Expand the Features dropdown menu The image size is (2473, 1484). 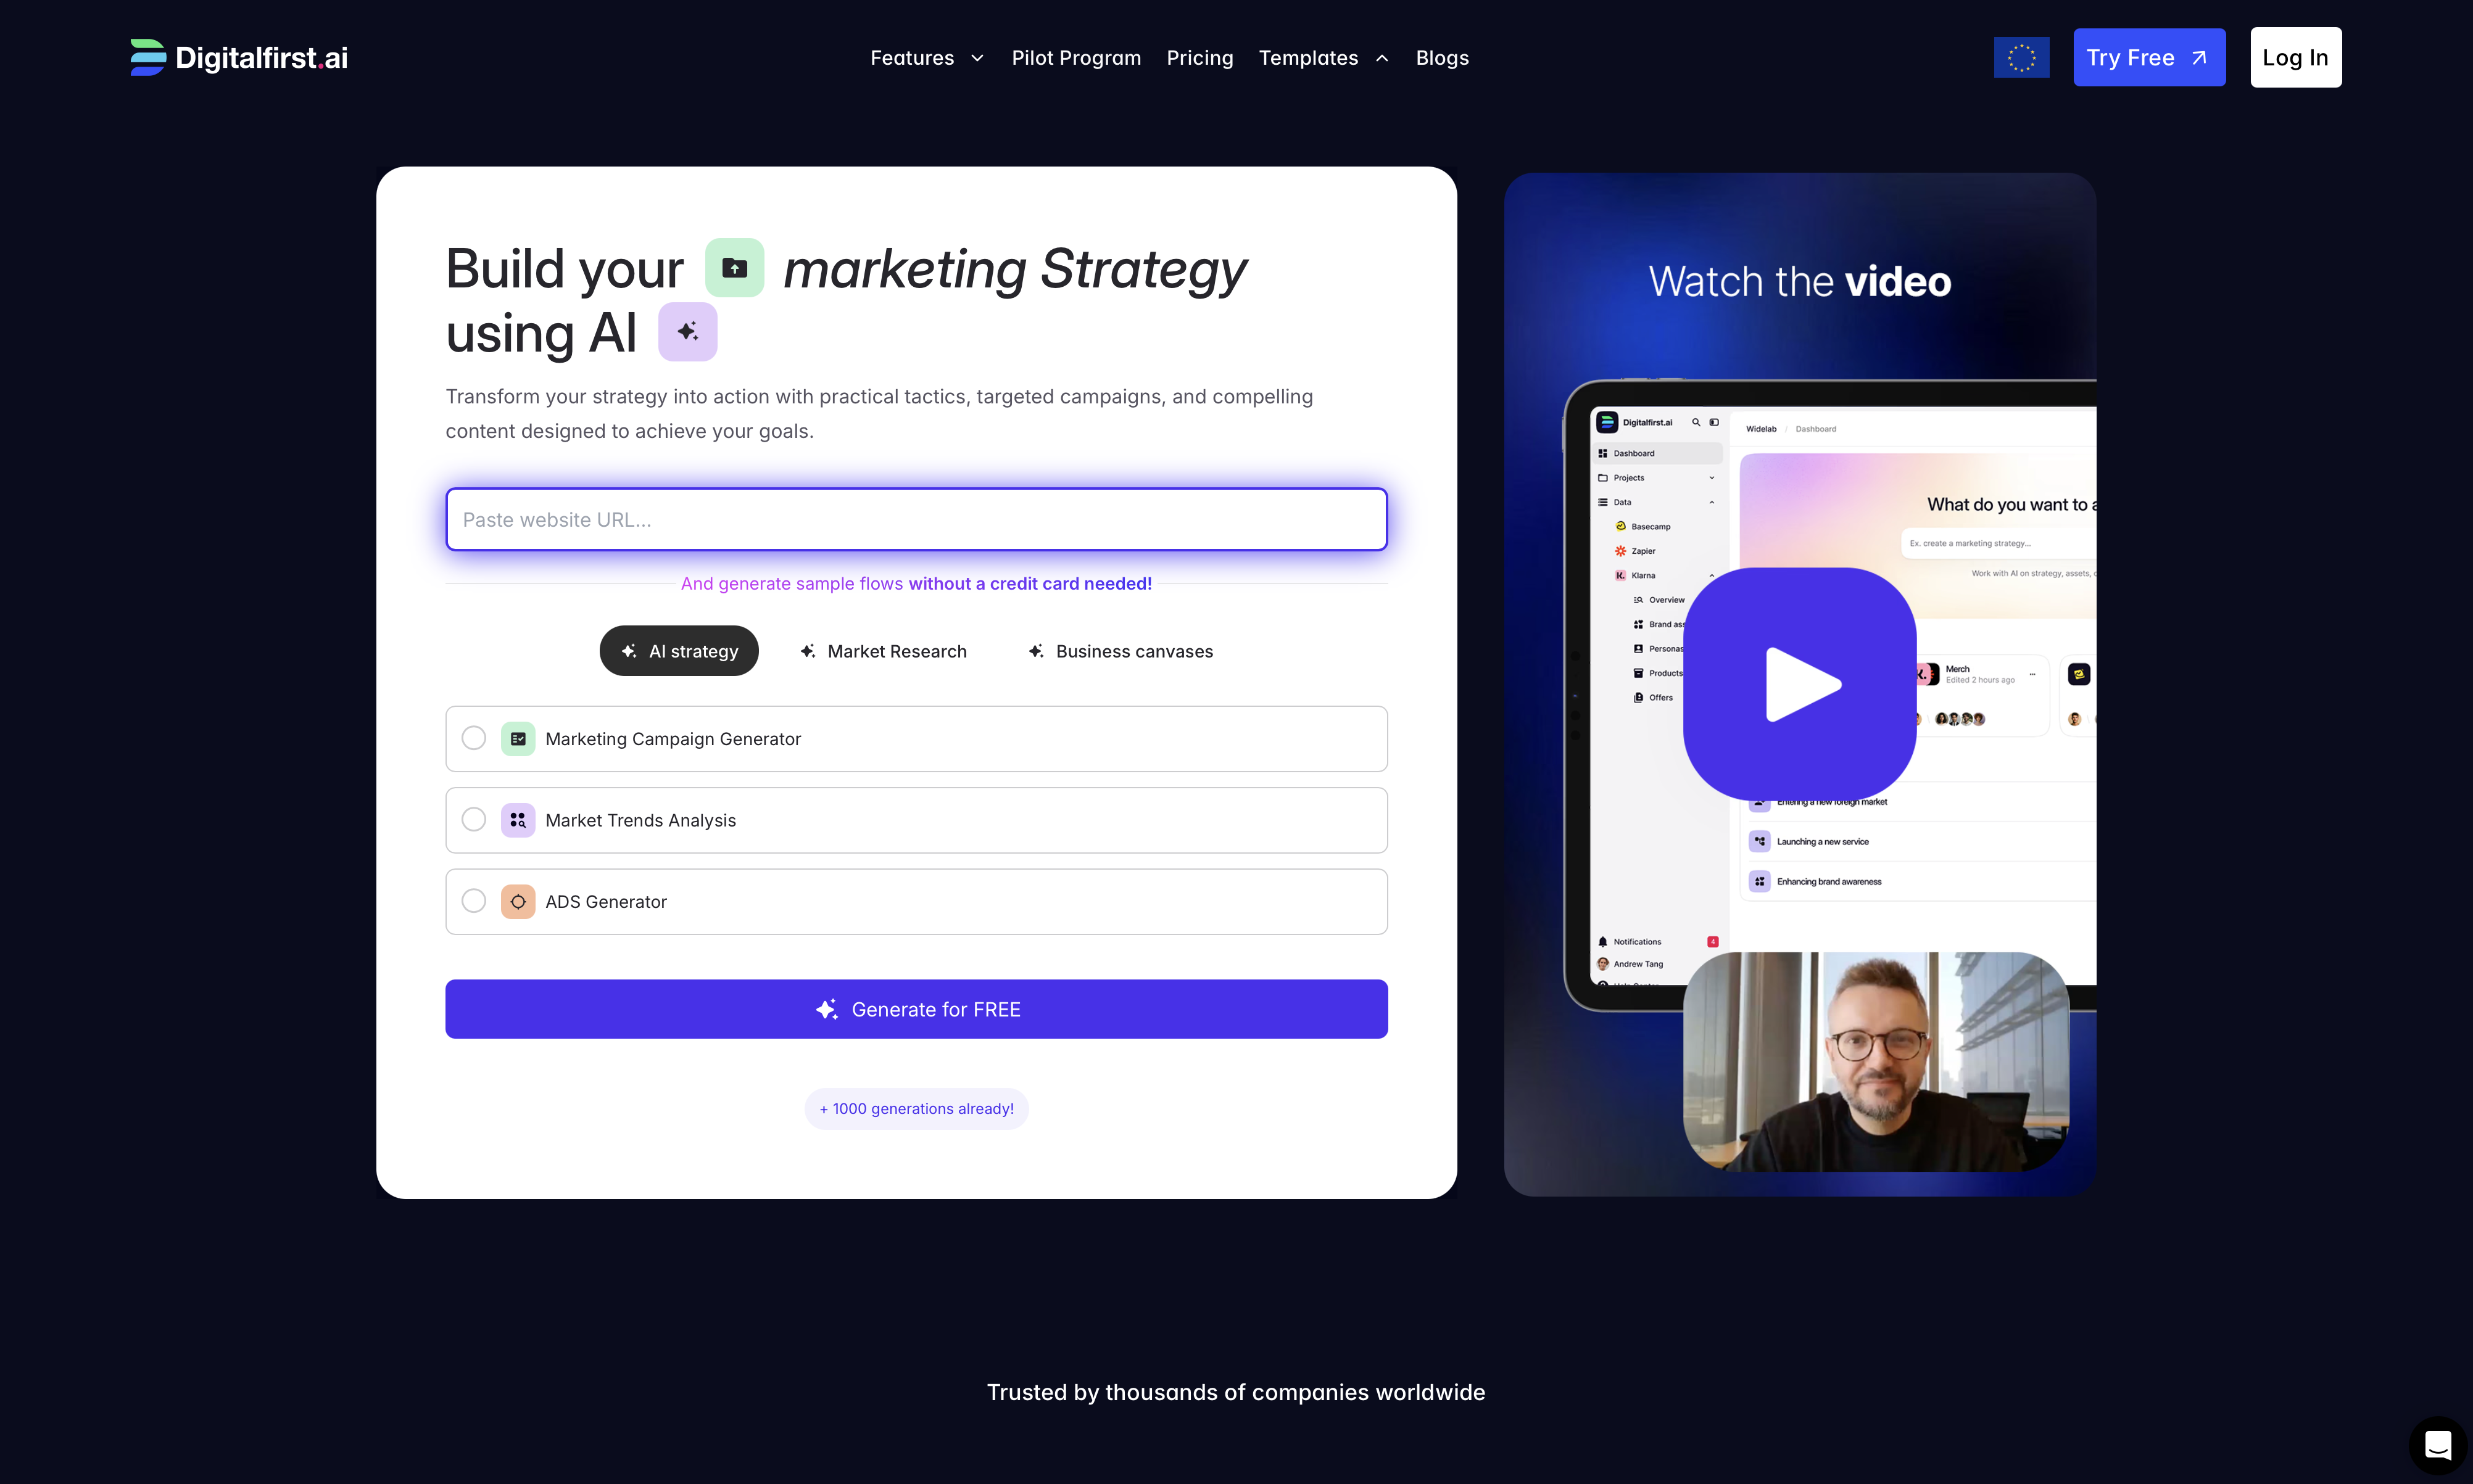pos(926,58)
